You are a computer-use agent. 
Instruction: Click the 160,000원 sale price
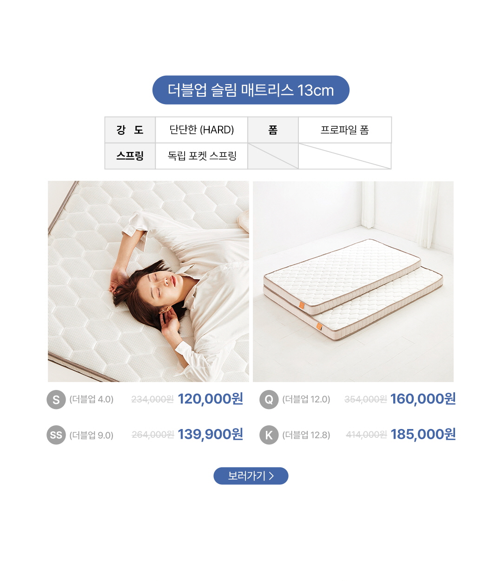click(x=423, y=399)
